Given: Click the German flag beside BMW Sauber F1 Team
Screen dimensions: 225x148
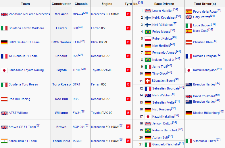Looking at the screenshot, I should coord(4,42).
